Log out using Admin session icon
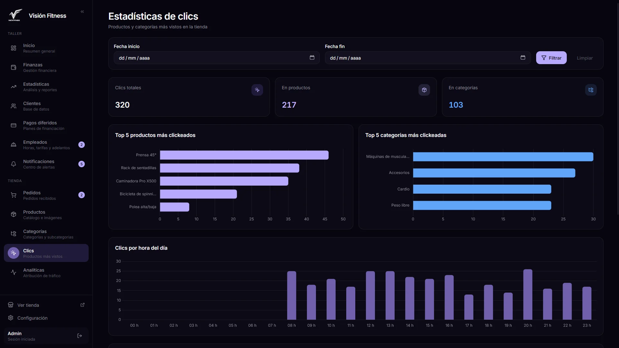Viewport: 619px width, 348px height. 80,336
